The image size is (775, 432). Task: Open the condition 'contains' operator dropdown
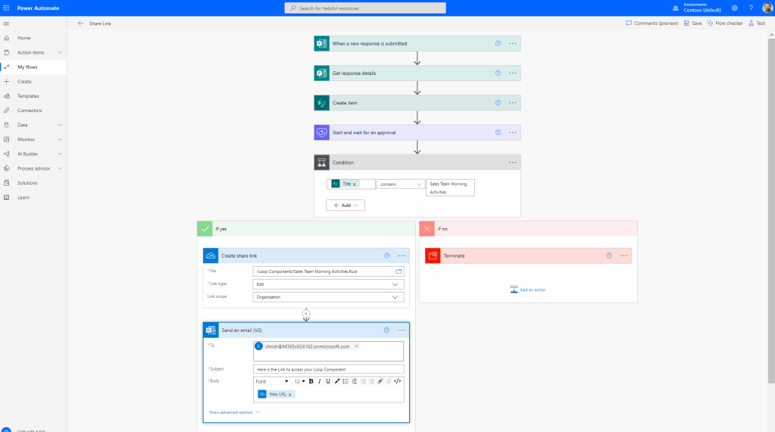(x=400, y=184)
